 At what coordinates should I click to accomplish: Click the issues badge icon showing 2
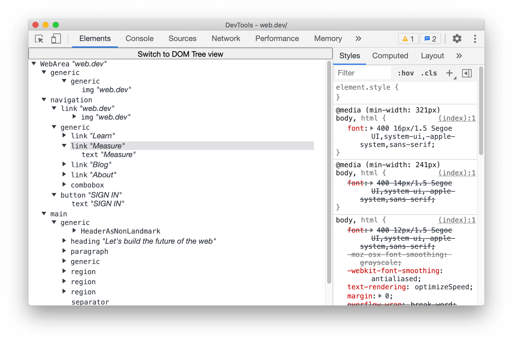click(x=431, y=38)
